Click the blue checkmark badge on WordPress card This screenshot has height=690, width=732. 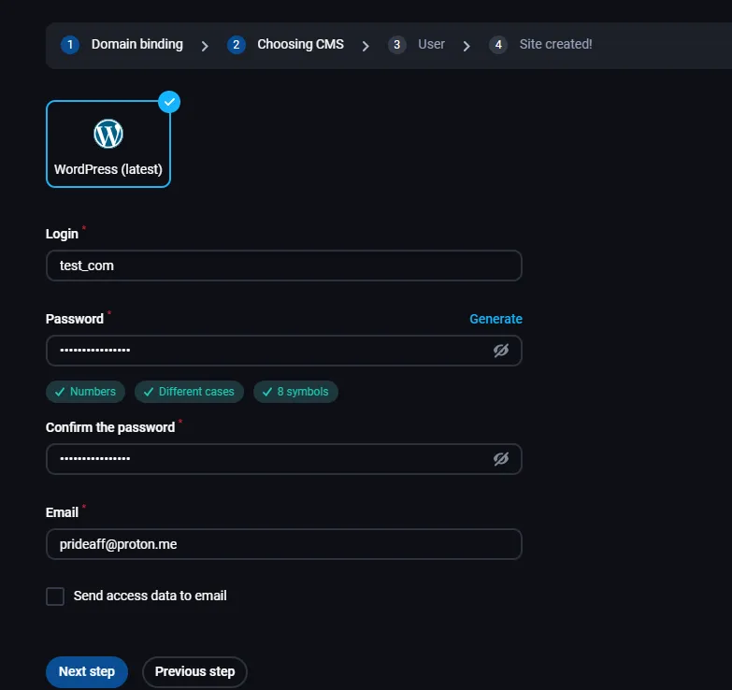click(169, 102)
